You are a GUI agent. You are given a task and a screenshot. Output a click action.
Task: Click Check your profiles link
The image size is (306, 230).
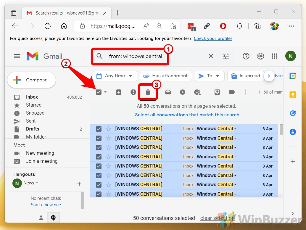(x=213, y=38)
